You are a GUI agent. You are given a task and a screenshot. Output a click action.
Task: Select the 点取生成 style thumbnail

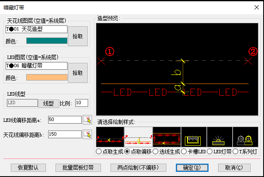pos(110,137)
